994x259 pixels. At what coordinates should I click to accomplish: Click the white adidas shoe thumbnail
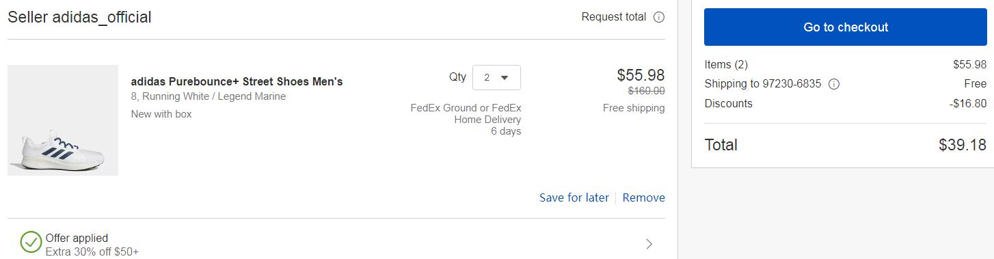click(x=63, y=120)
